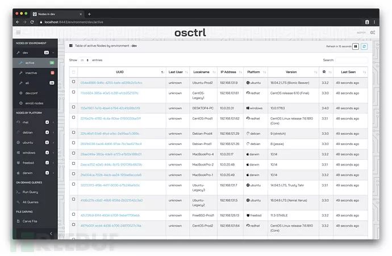Open the Show entries count dropdown

tap(85, 60)
